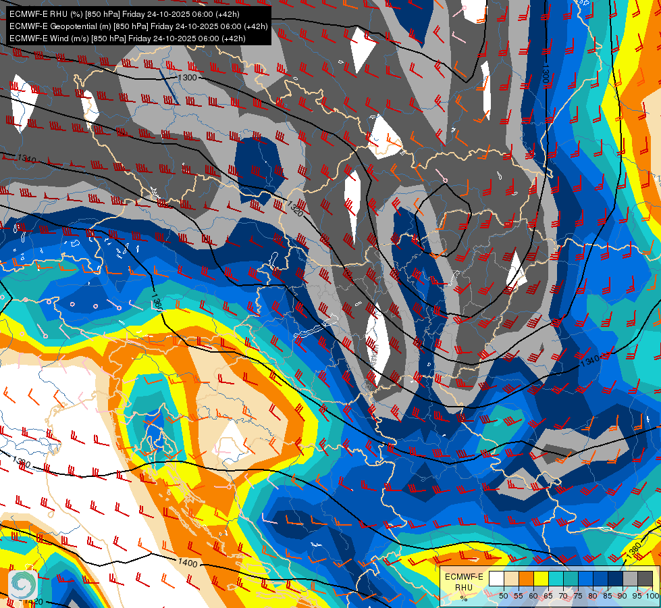This screenshot has height=608, width=661.
Task: Click the '1400' geopotential contour label
Action: 188,563
